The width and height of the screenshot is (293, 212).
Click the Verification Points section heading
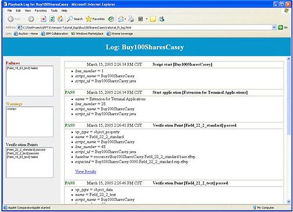click(x=22, y=145)
